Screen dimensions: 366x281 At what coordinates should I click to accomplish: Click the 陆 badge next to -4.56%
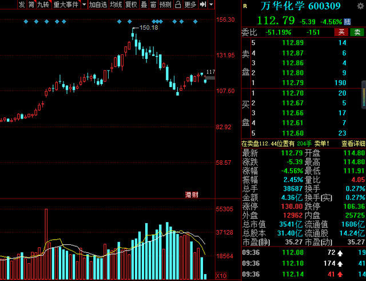coord(347,22)
